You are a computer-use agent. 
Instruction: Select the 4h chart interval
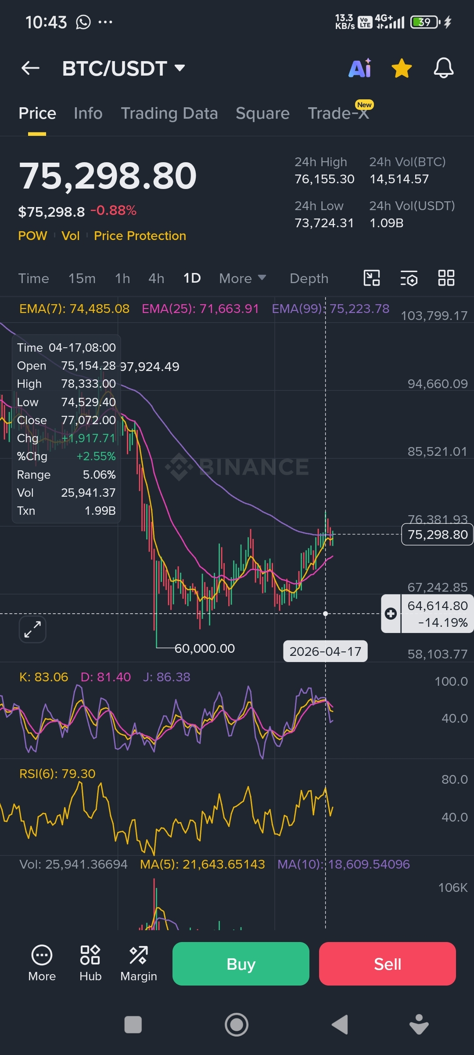[x=156, y=278]
